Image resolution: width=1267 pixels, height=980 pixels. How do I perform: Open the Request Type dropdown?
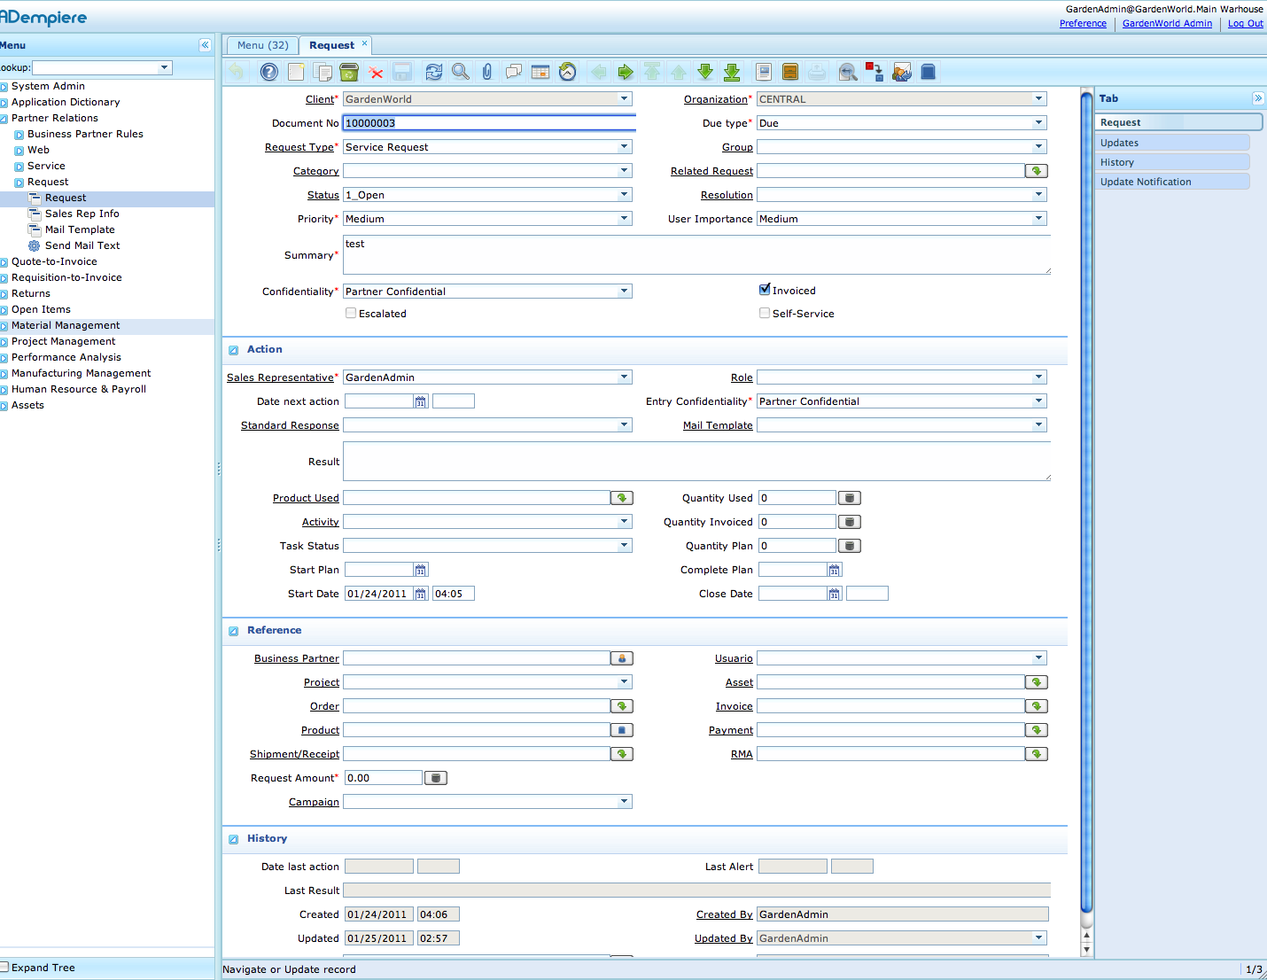[x=625, y=147]
